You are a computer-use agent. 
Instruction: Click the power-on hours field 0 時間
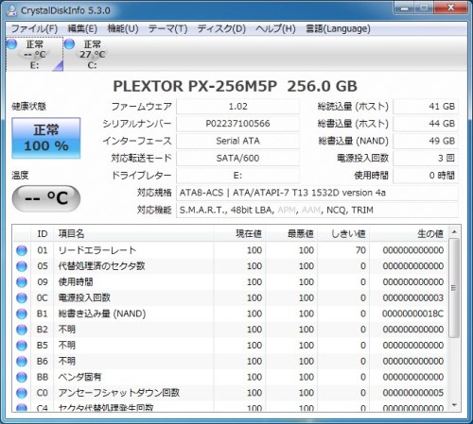(x=426, y=176)
